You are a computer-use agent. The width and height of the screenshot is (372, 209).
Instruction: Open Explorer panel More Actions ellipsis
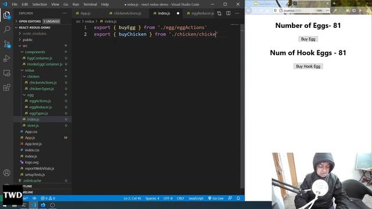(x=65, y=13)
